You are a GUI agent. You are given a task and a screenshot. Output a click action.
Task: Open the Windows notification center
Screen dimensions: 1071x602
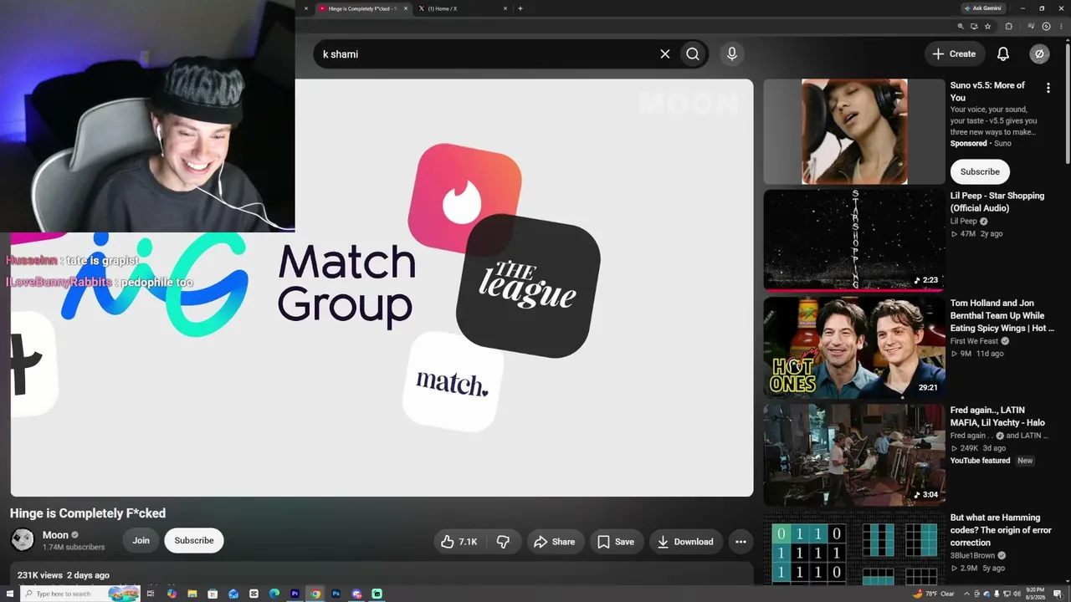pos(1058,594)
